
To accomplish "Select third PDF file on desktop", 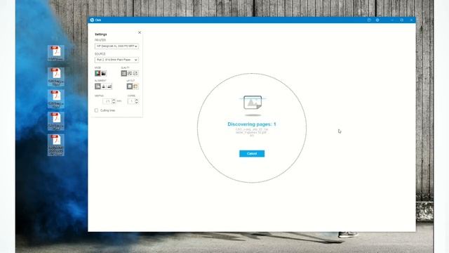I will coord(56,99).
